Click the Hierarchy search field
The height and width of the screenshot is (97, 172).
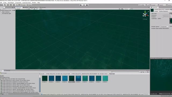pos(8,9)
